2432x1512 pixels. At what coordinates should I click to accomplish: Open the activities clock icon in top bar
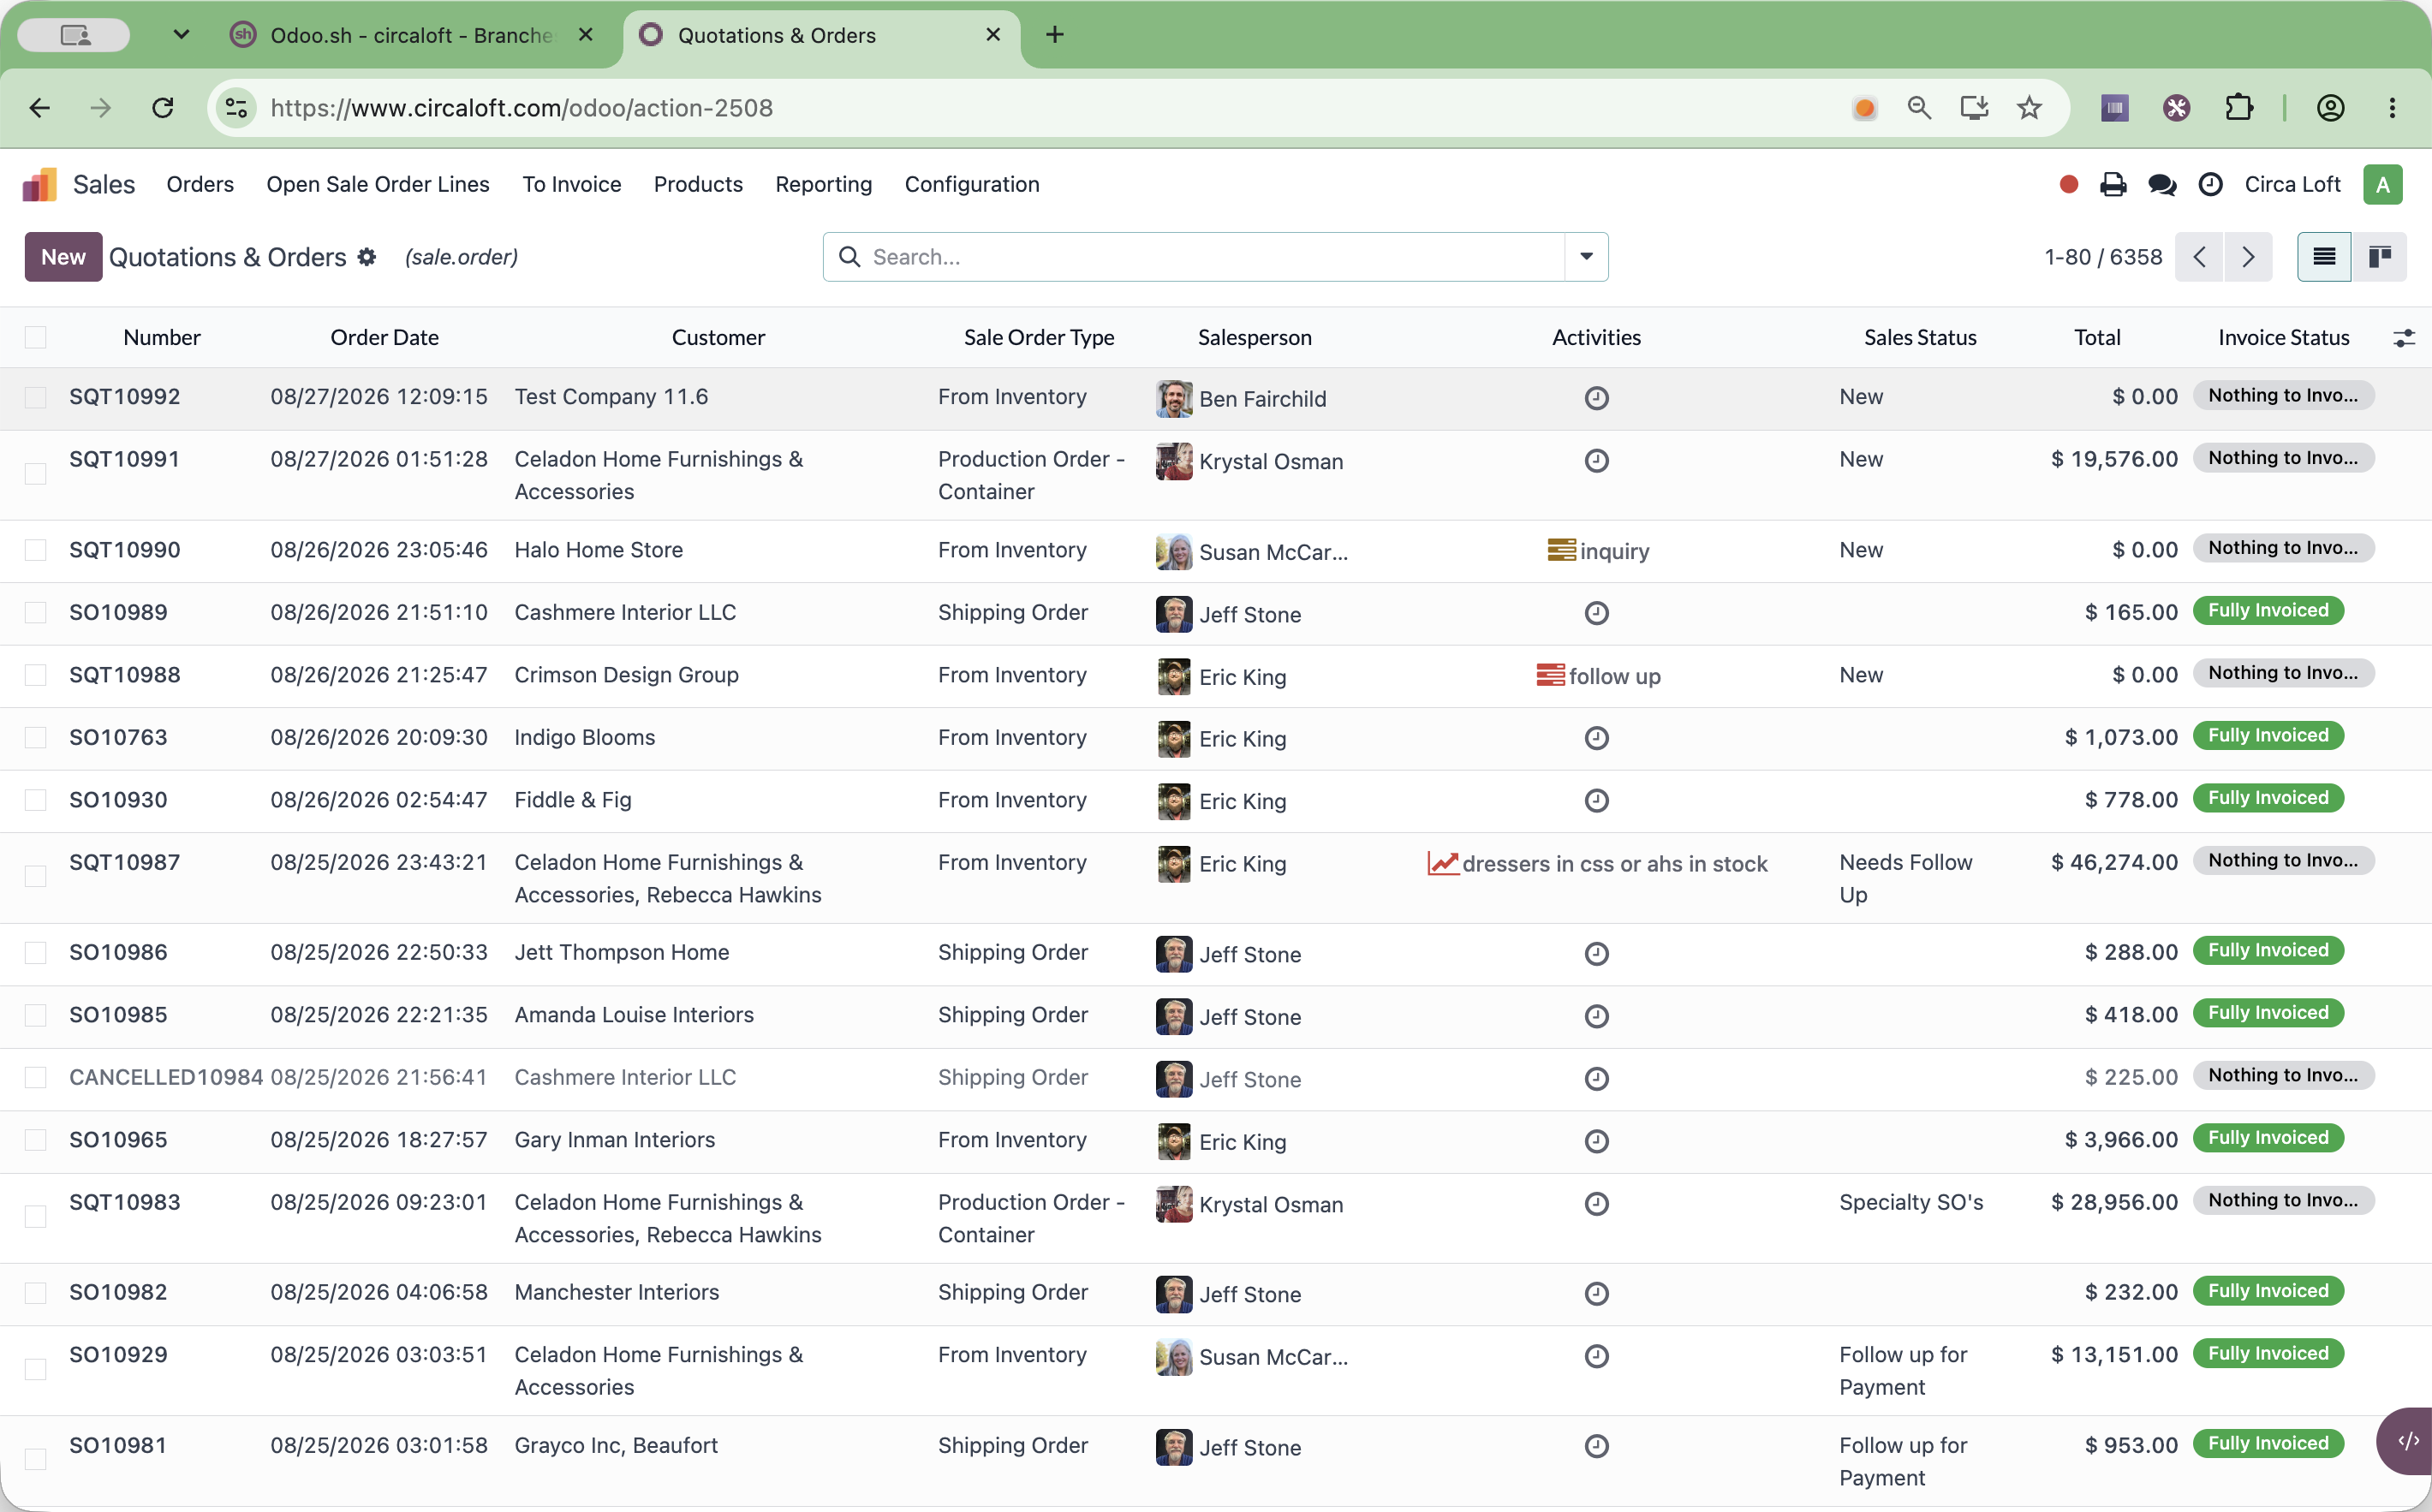(x=2211, y=184)
